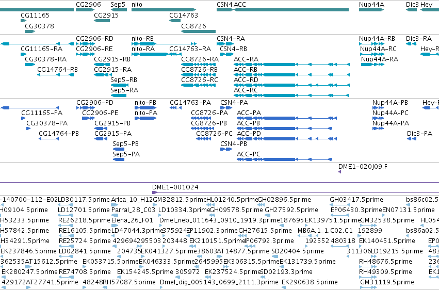This screenshot has width=439, height=290.
Task: Select protein Nup44A-PC
Action: click(391, 113)
